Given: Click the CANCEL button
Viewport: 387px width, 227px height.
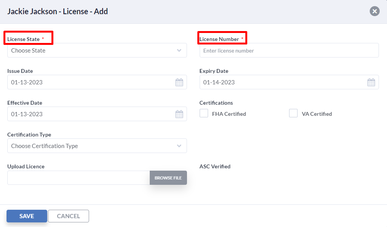Looking at the screenshot, I should point(68,216).
